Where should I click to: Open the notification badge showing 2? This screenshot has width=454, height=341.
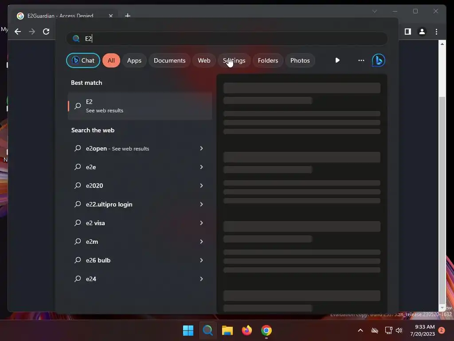click(x=441, y=330)
